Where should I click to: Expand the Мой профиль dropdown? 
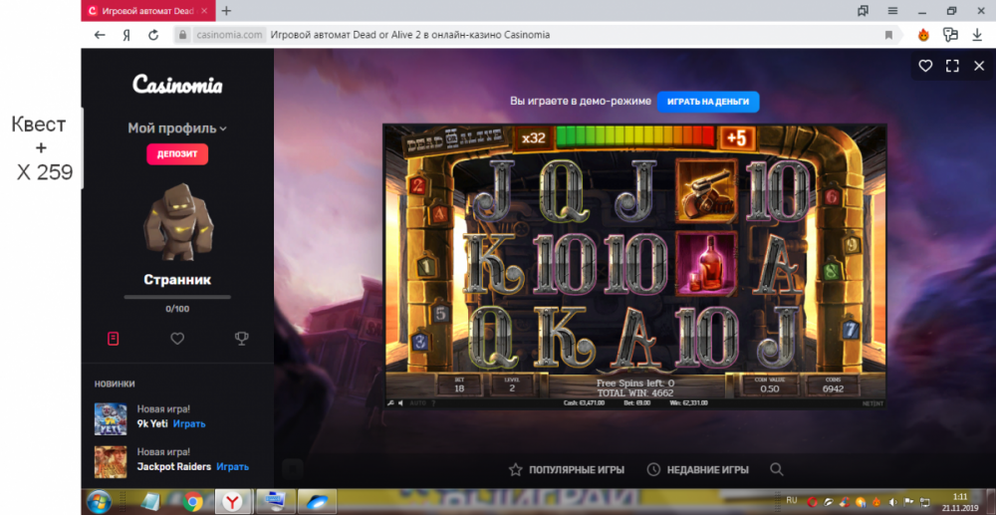point(177,129)
